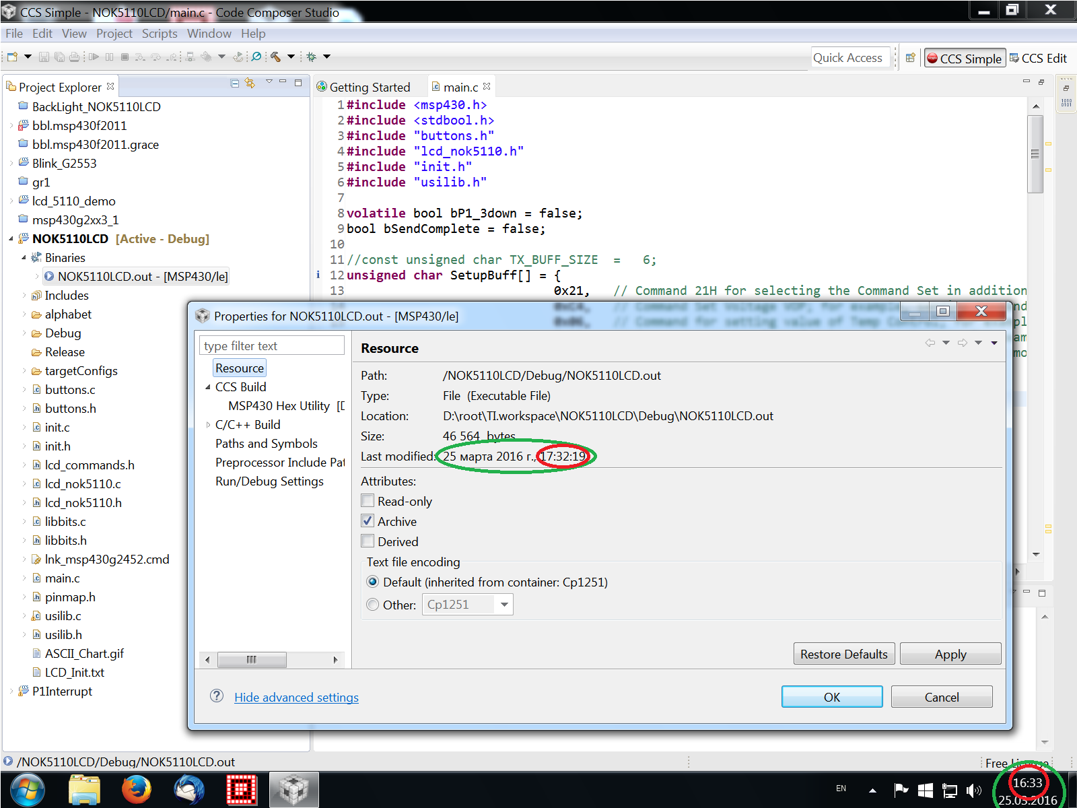Click the Resume debug toolbar icon
Viewport: 1077px width, 808px height.
94,57
